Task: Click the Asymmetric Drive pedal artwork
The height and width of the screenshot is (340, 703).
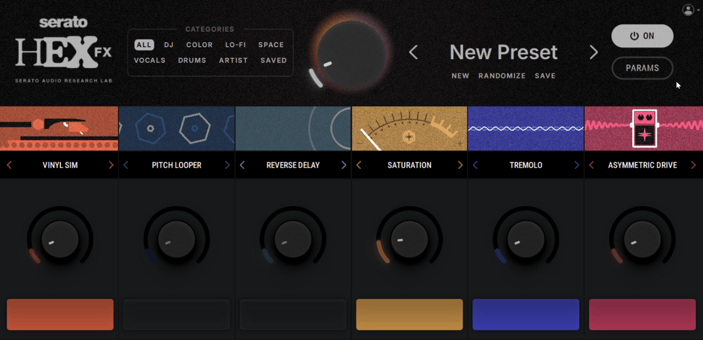Action: [644, 128]
